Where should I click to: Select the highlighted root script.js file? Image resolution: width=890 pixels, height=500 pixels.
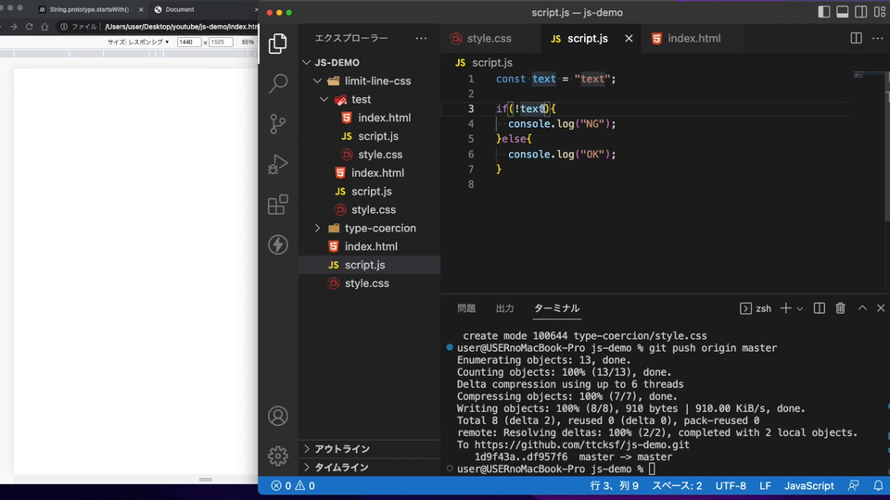pos(370,265)
